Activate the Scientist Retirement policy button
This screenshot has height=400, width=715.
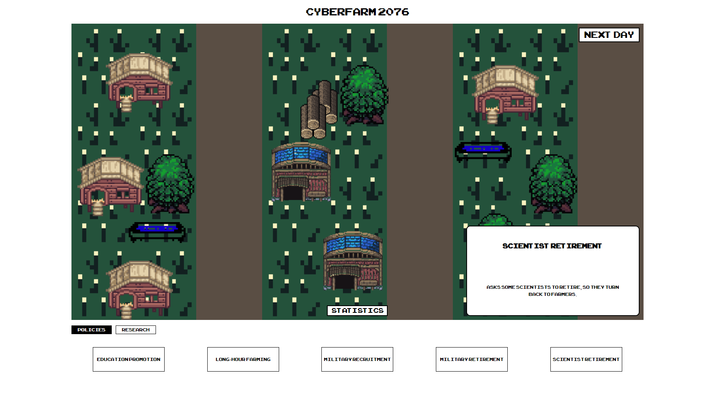click(x=586, y=359)
